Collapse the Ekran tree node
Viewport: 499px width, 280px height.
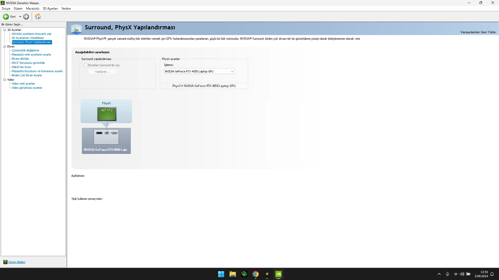[5, 46]
